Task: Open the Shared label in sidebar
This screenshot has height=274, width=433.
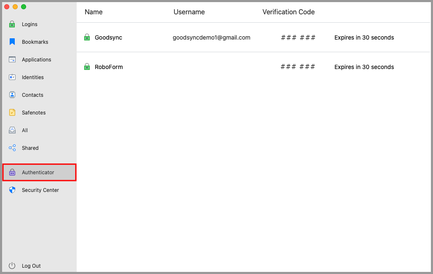Action: click(x=30, y=148)
